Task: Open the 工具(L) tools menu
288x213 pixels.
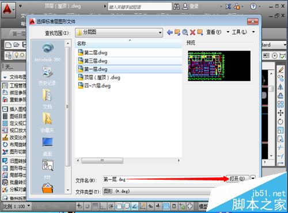Action: (239, 32)
